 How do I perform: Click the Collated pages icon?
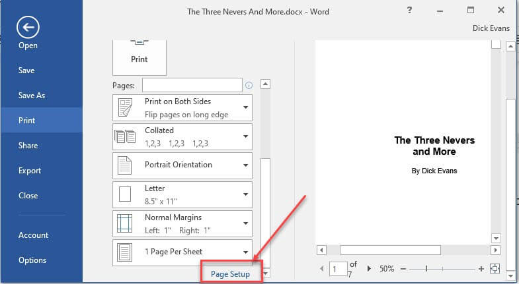[125, 136]
